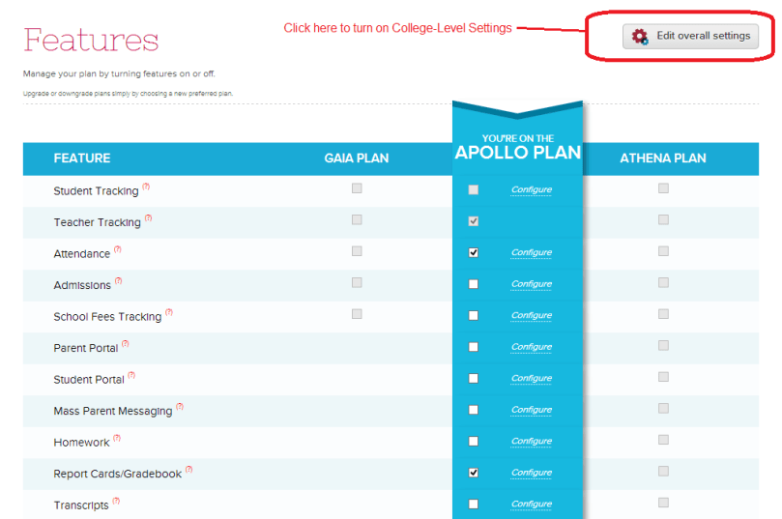Image resolution: width=782 pixels, height=519 pixels.
Task: Enable Mass Parent Messaging in Apollo Plan
Action: [x=474, y=410]
